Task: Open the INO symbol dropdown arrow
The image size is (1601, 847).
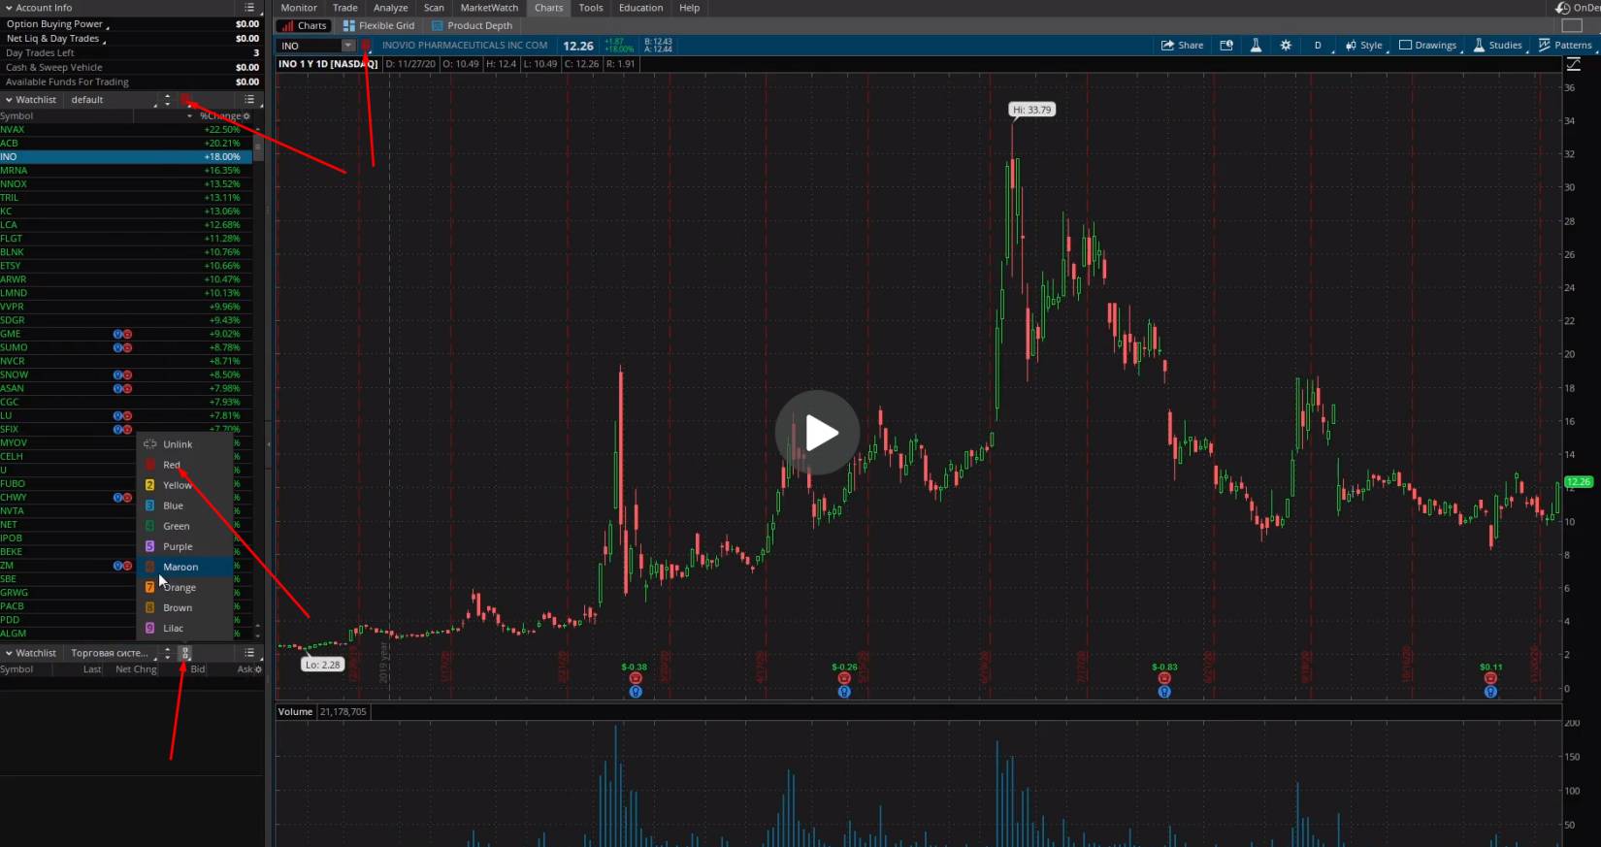Action: pyautogui.click(x=347, y=46)
